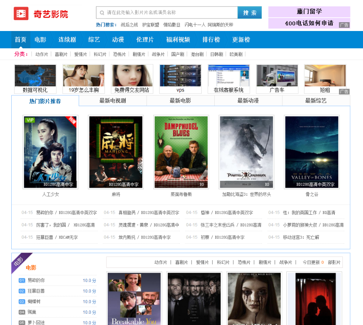Click 蒸面布鲁斯 title below poster

pyautogui.click(x=181, y=195)
